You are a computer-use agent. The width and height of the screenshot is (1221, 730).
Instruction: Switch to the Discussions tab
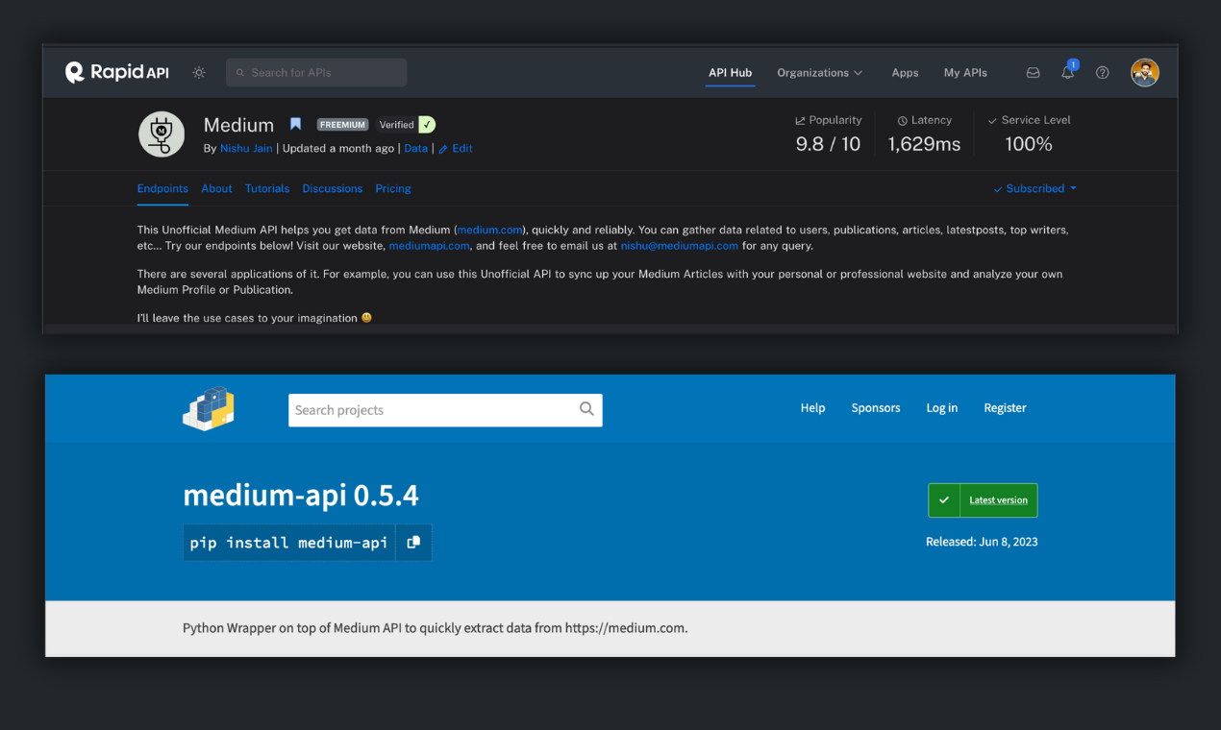pyautogui.click(x=332, y=189)
